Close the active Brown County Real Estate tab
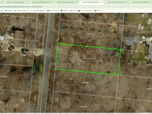The image size is (152, 114). coord(102,2)
